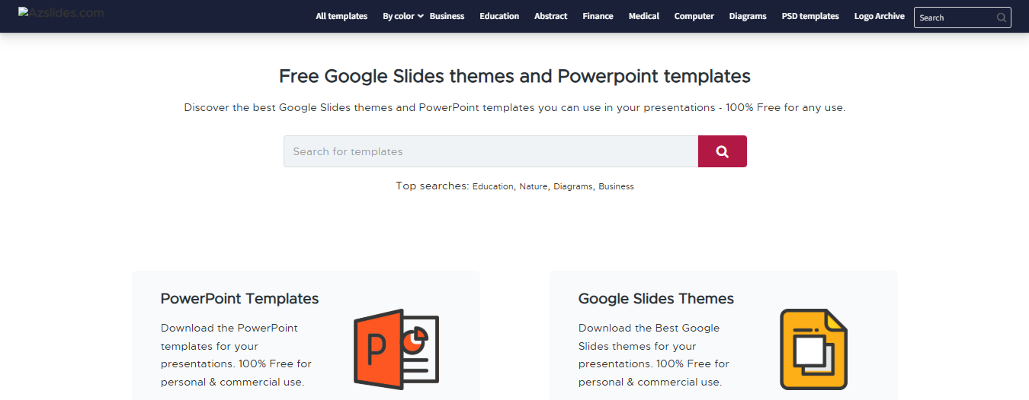Go to PSD templates
The width and height of the screenshot is (1029, 400).
click(810, 16)
